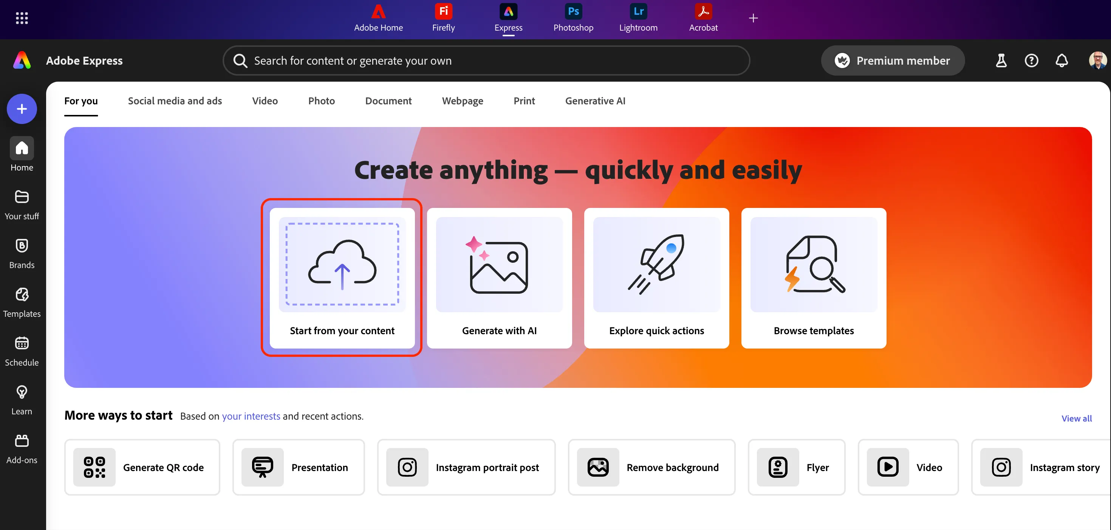Open the beta labs flask icon

click(1001, 60)
